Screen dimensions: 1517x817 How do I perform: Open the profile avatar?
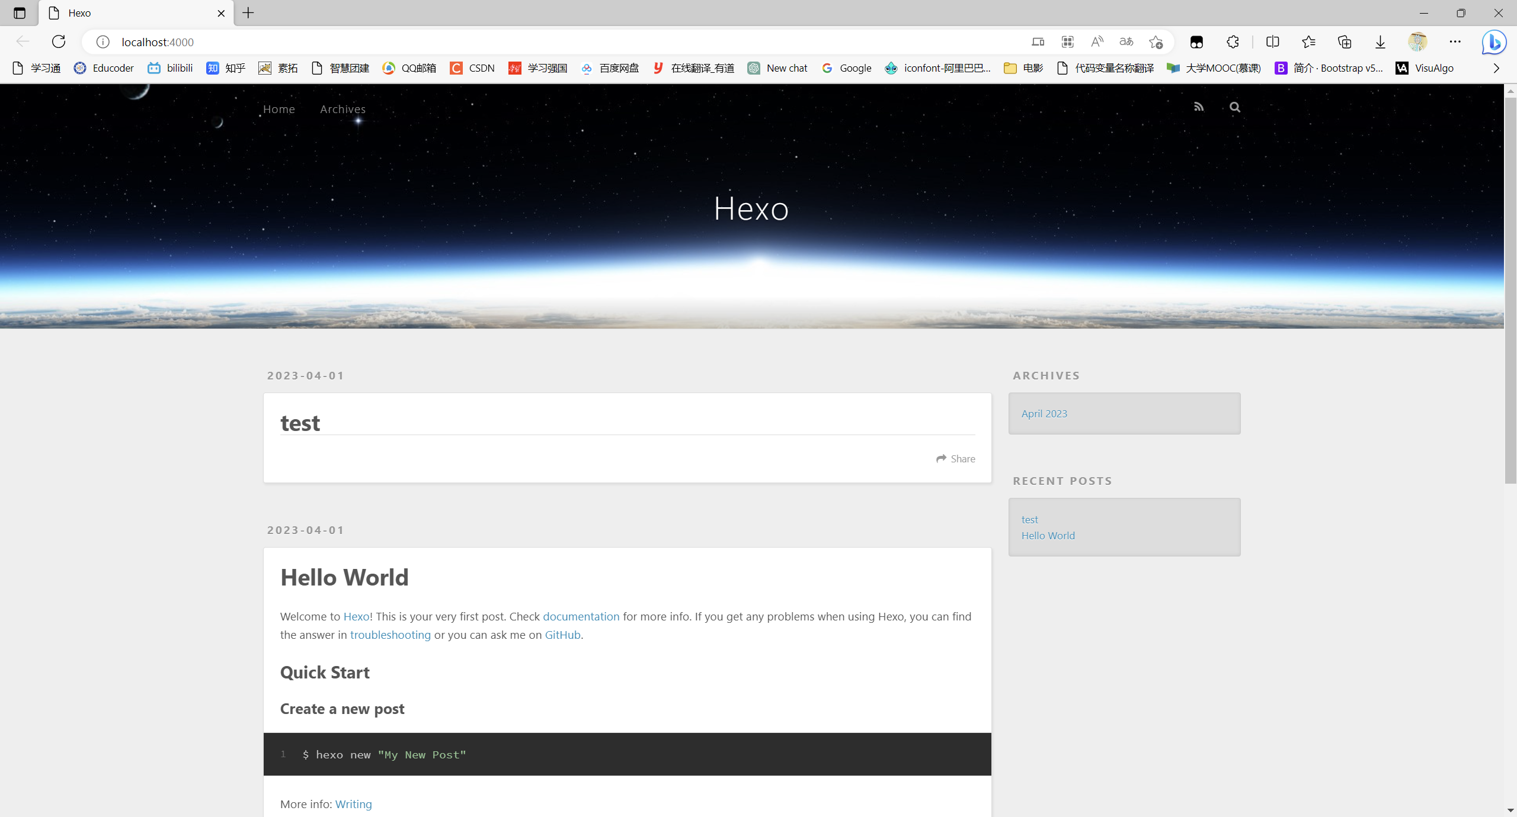tap(1417, 42)
